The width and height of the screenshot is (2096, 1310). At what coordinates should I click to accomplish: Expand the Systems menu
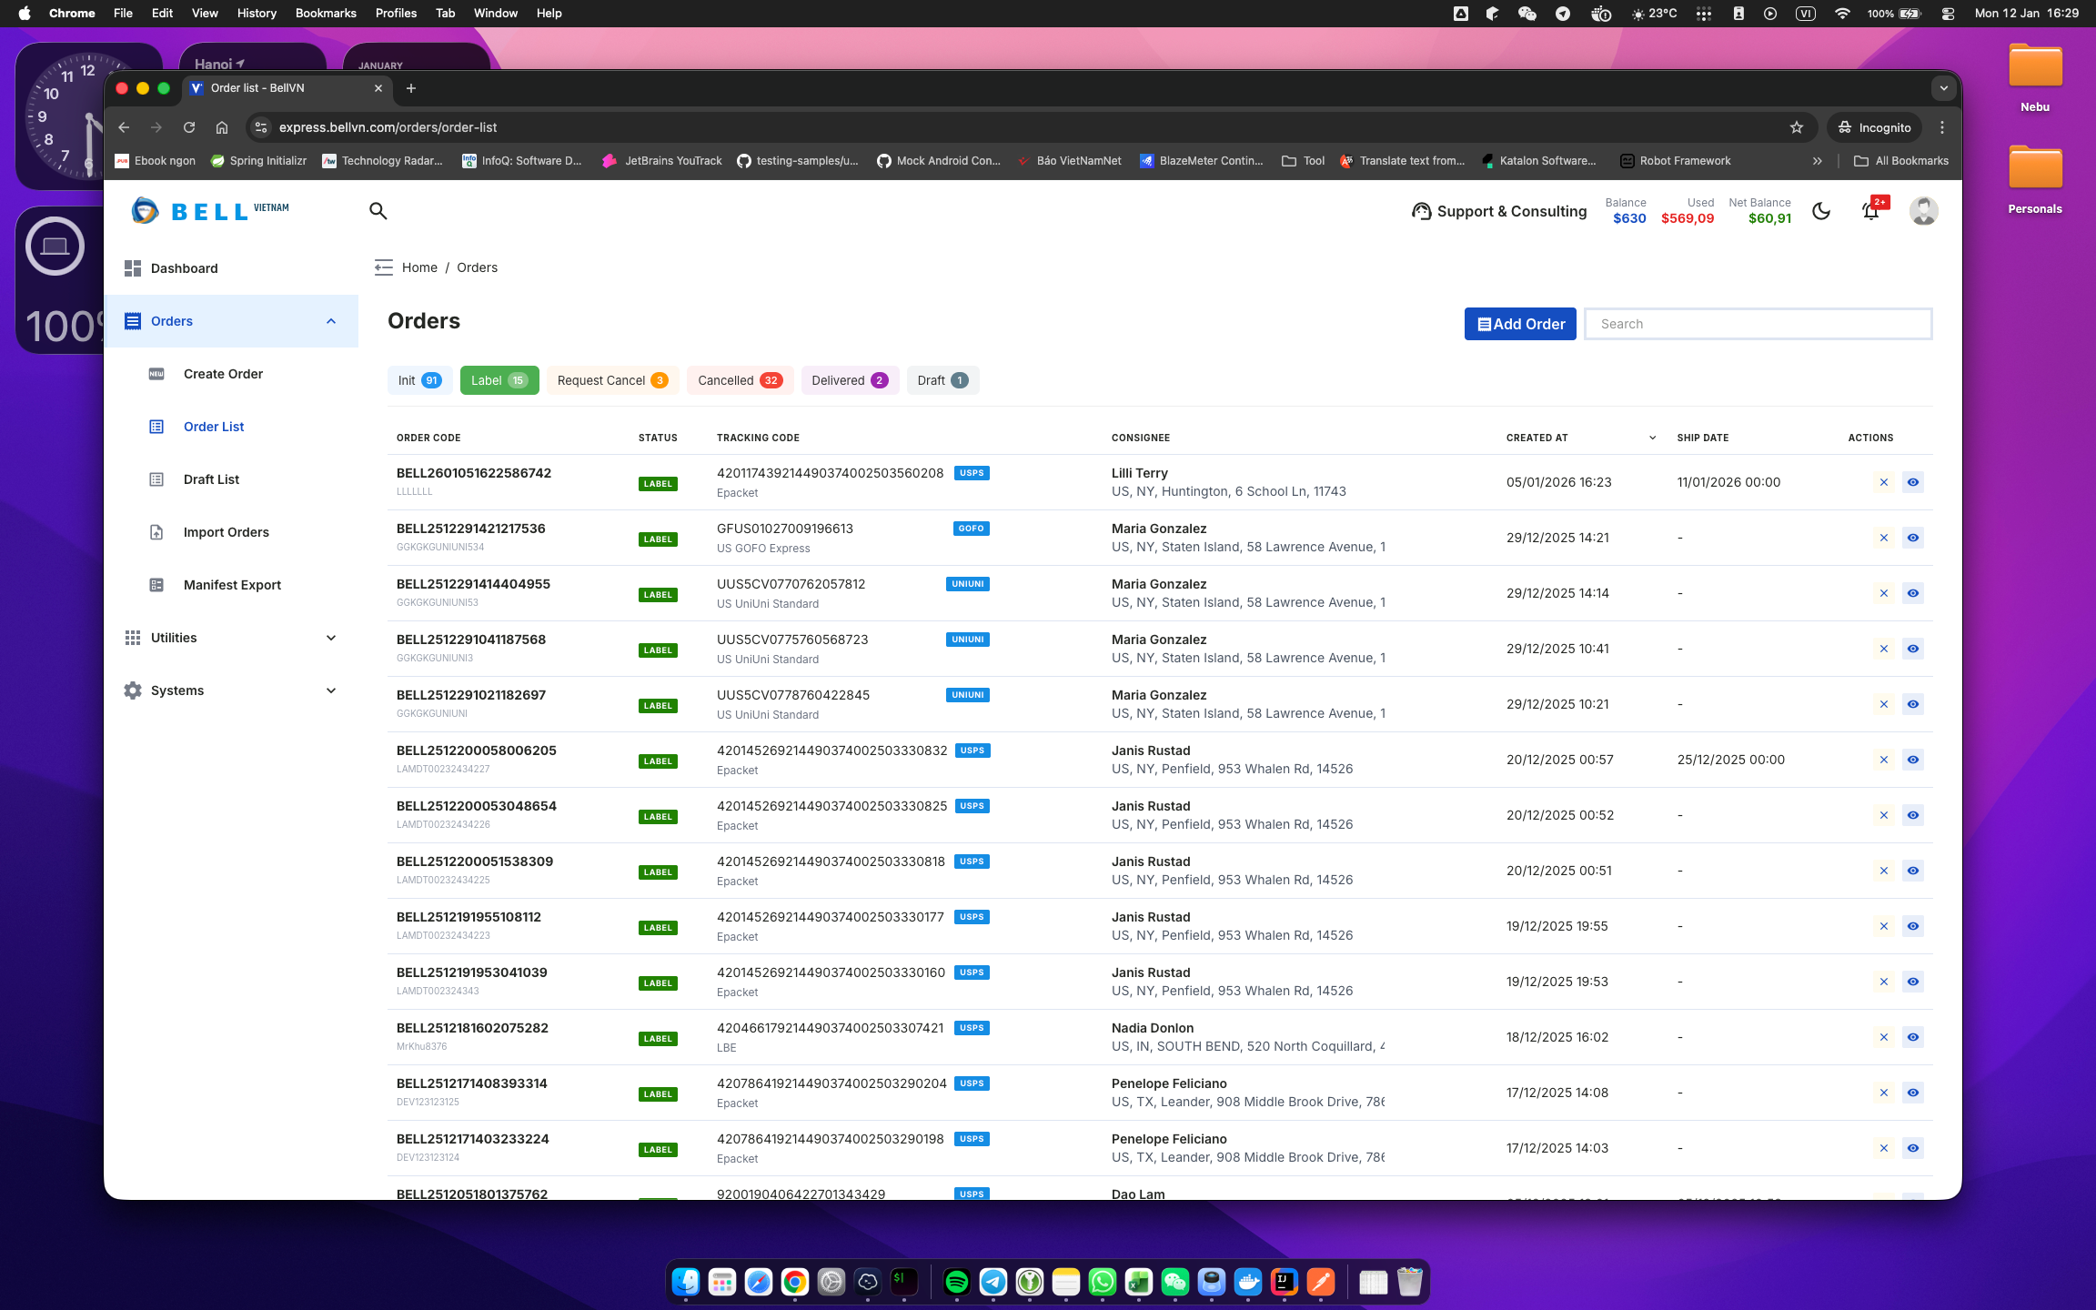(331, 690)
